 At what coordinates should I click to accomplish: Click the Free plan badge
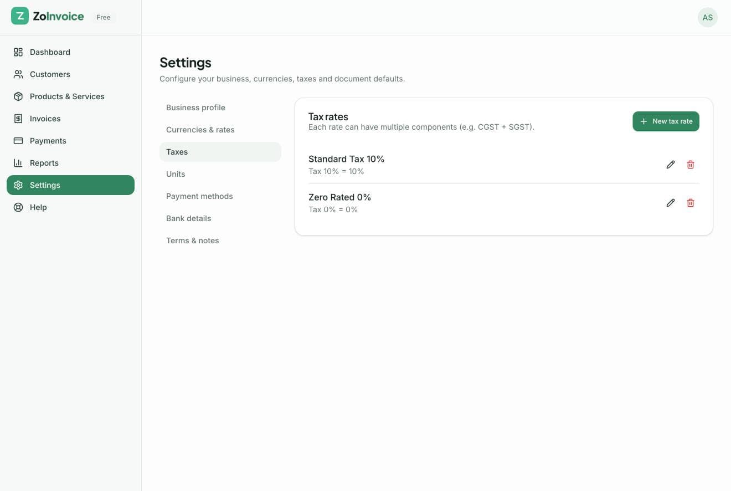coord(104,17)
